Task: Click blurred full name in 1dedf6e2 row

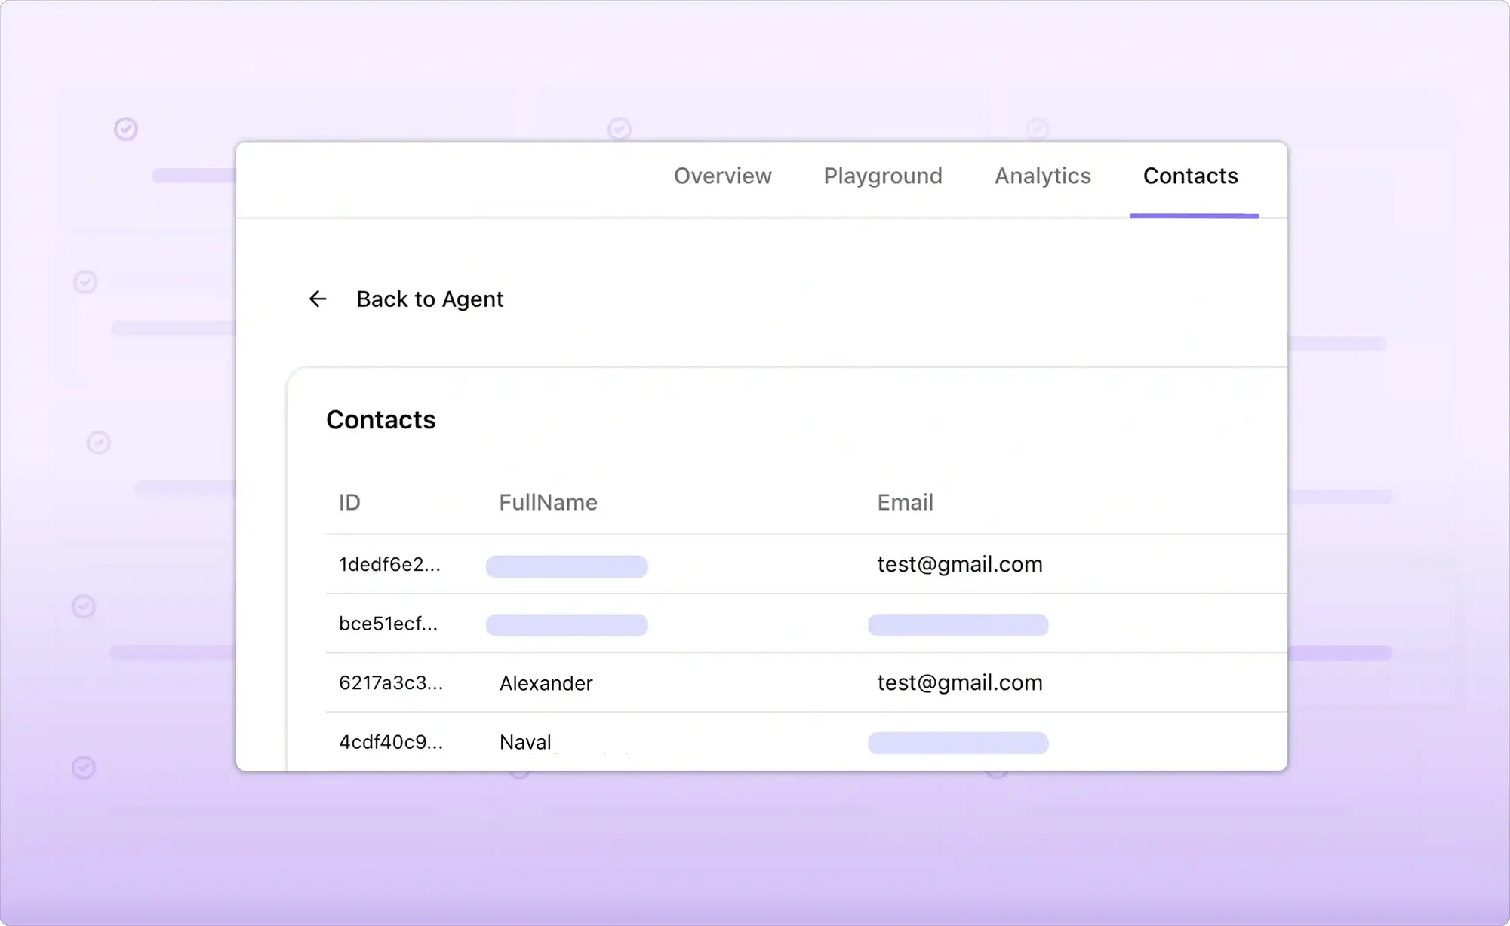Action: (x=567, y=566)
